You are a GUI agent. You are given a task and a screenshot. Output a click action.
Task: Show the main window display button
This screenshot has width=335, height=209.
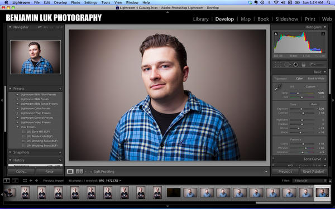point(7,181)
